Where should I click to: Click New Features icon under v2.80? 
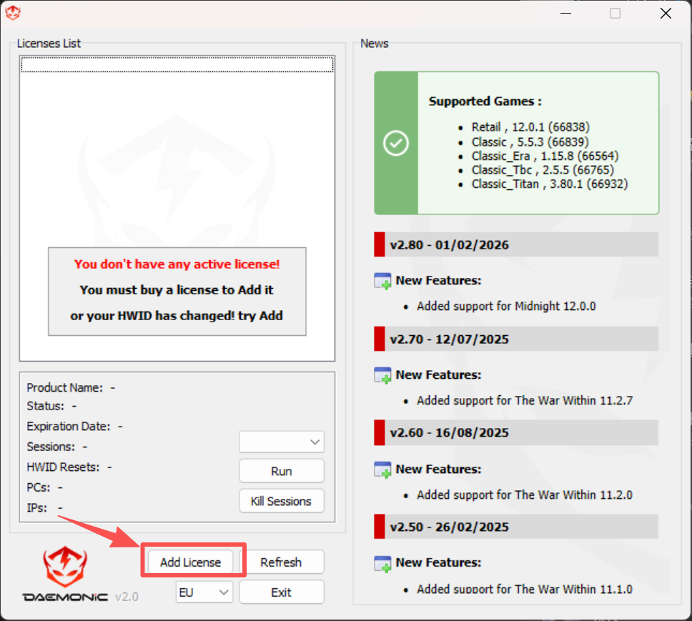point(382,281)
